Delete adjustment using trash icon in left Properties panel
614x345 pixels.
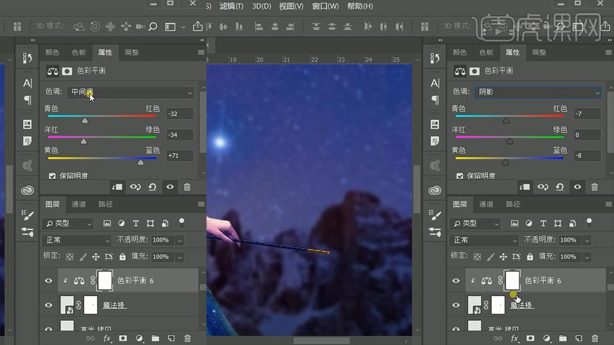pos(187,186)
